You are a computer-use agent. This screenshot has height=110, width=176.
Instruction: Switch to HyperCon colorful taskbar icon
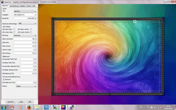63,107
